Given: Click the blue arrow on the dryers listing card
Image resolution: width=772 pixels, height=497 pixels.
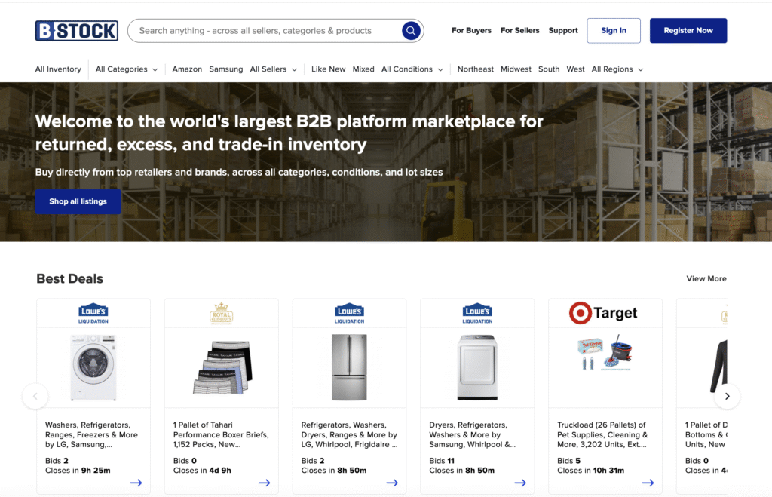Looking at the screenshot, I should (520, 482).
